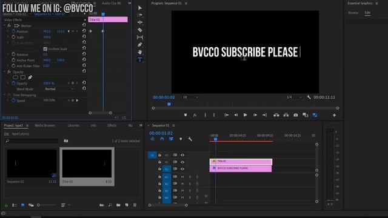The height and width of the screenshot is (218, 388).
Task: Go to Out point in Program monitor
Action: tap(264, 115)
